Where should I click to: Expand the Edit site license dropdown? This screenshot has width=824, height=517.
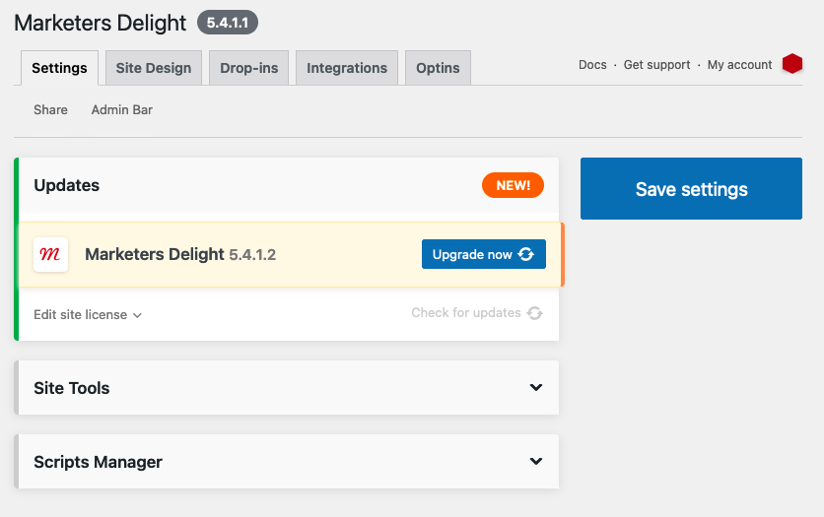click(88, 315)
